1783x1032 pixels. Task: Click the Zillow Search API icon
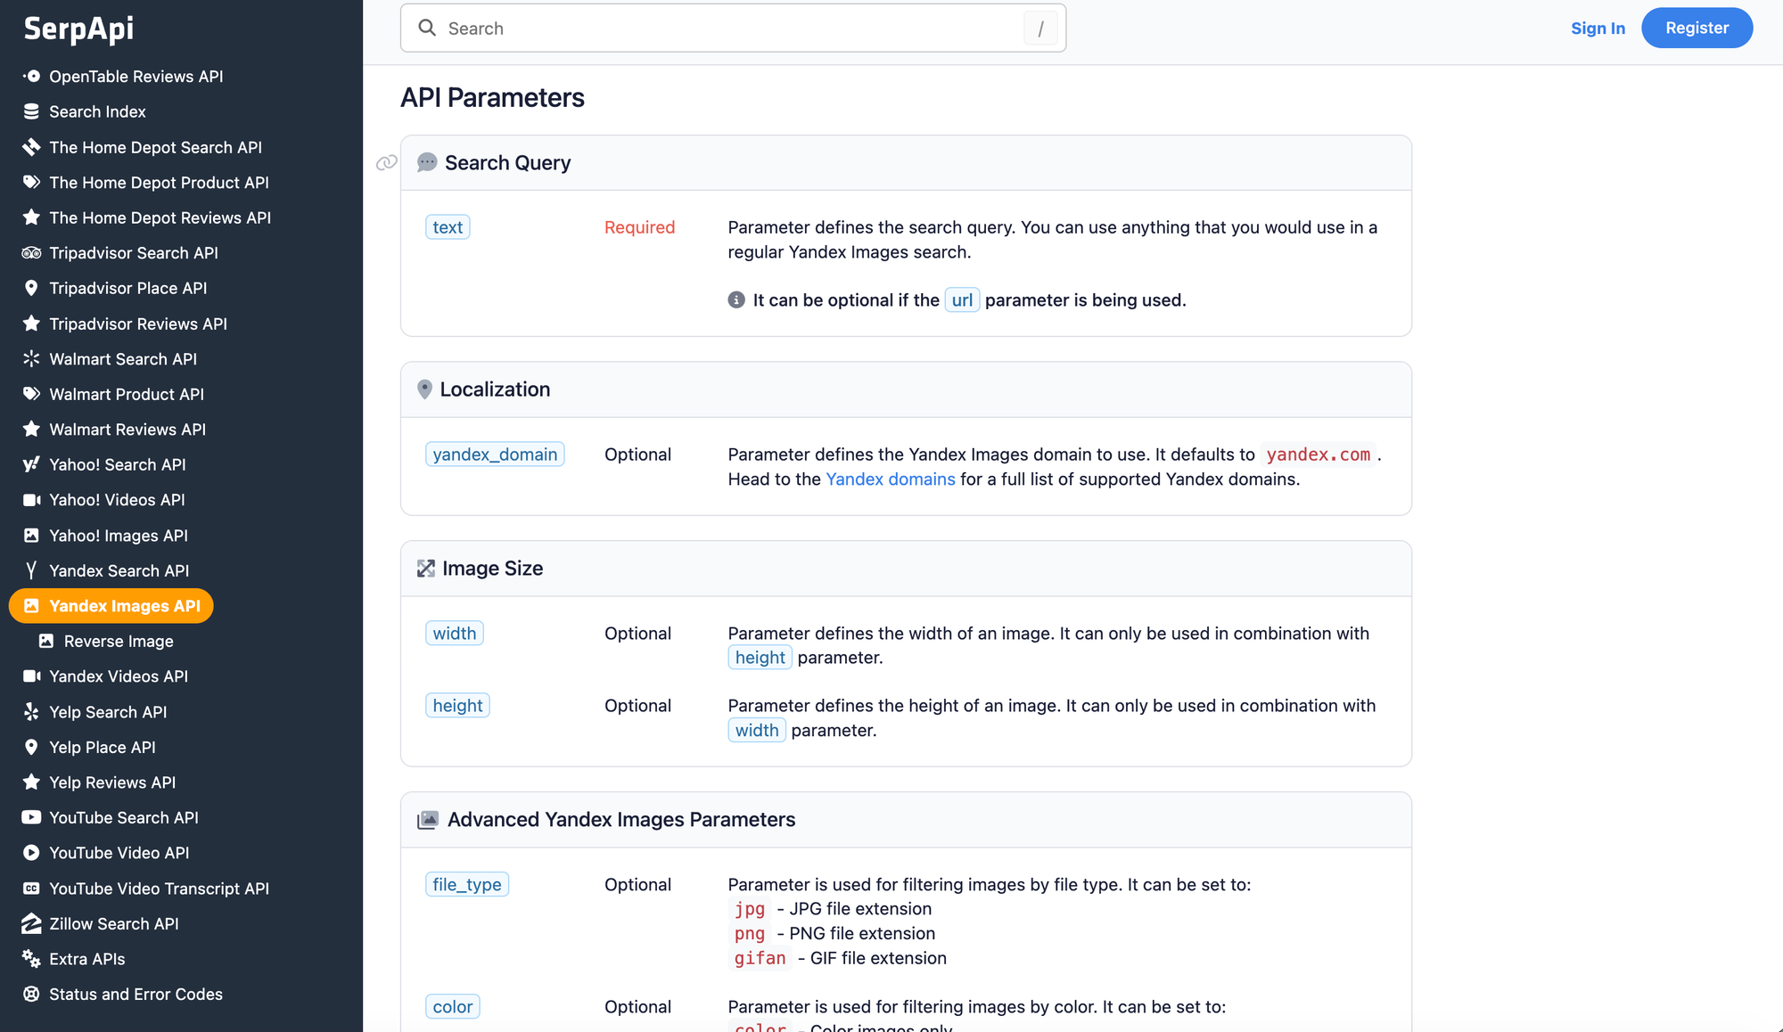coord(31,923)
